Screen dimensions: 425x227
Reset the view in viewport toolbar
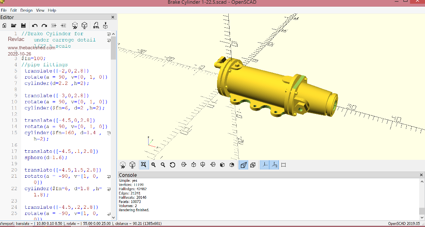coord(173,165)
